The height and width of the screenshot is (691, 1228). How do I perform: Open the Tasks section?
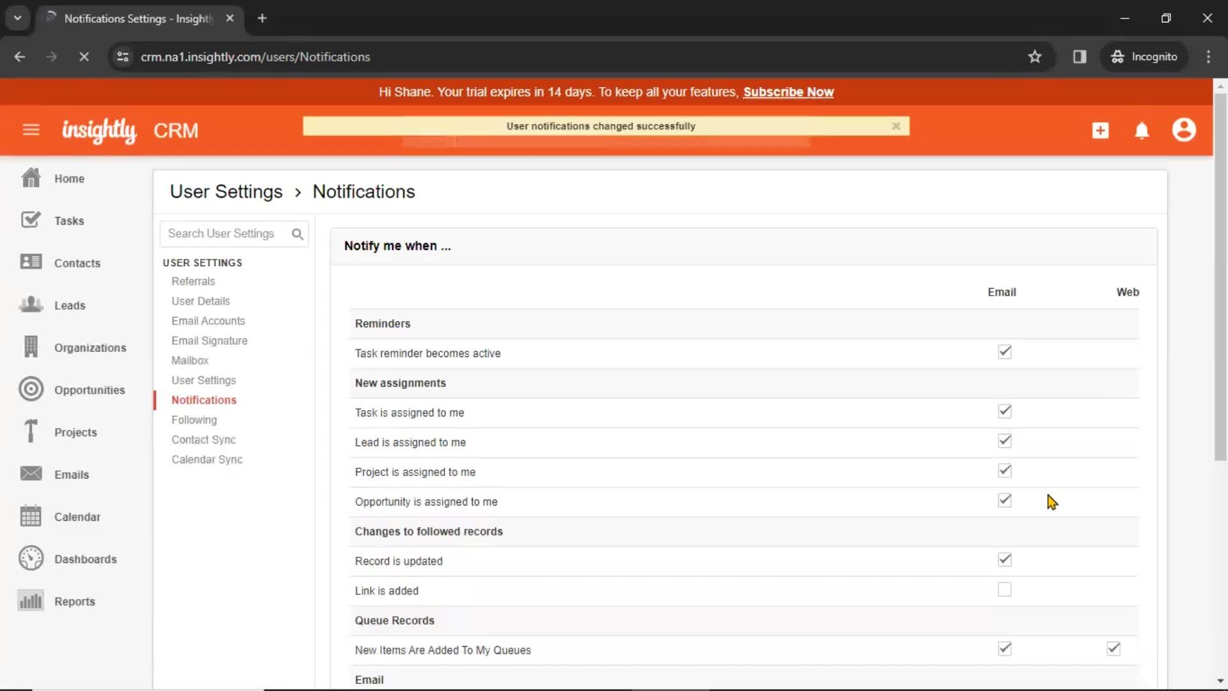[x=69, y=220]
